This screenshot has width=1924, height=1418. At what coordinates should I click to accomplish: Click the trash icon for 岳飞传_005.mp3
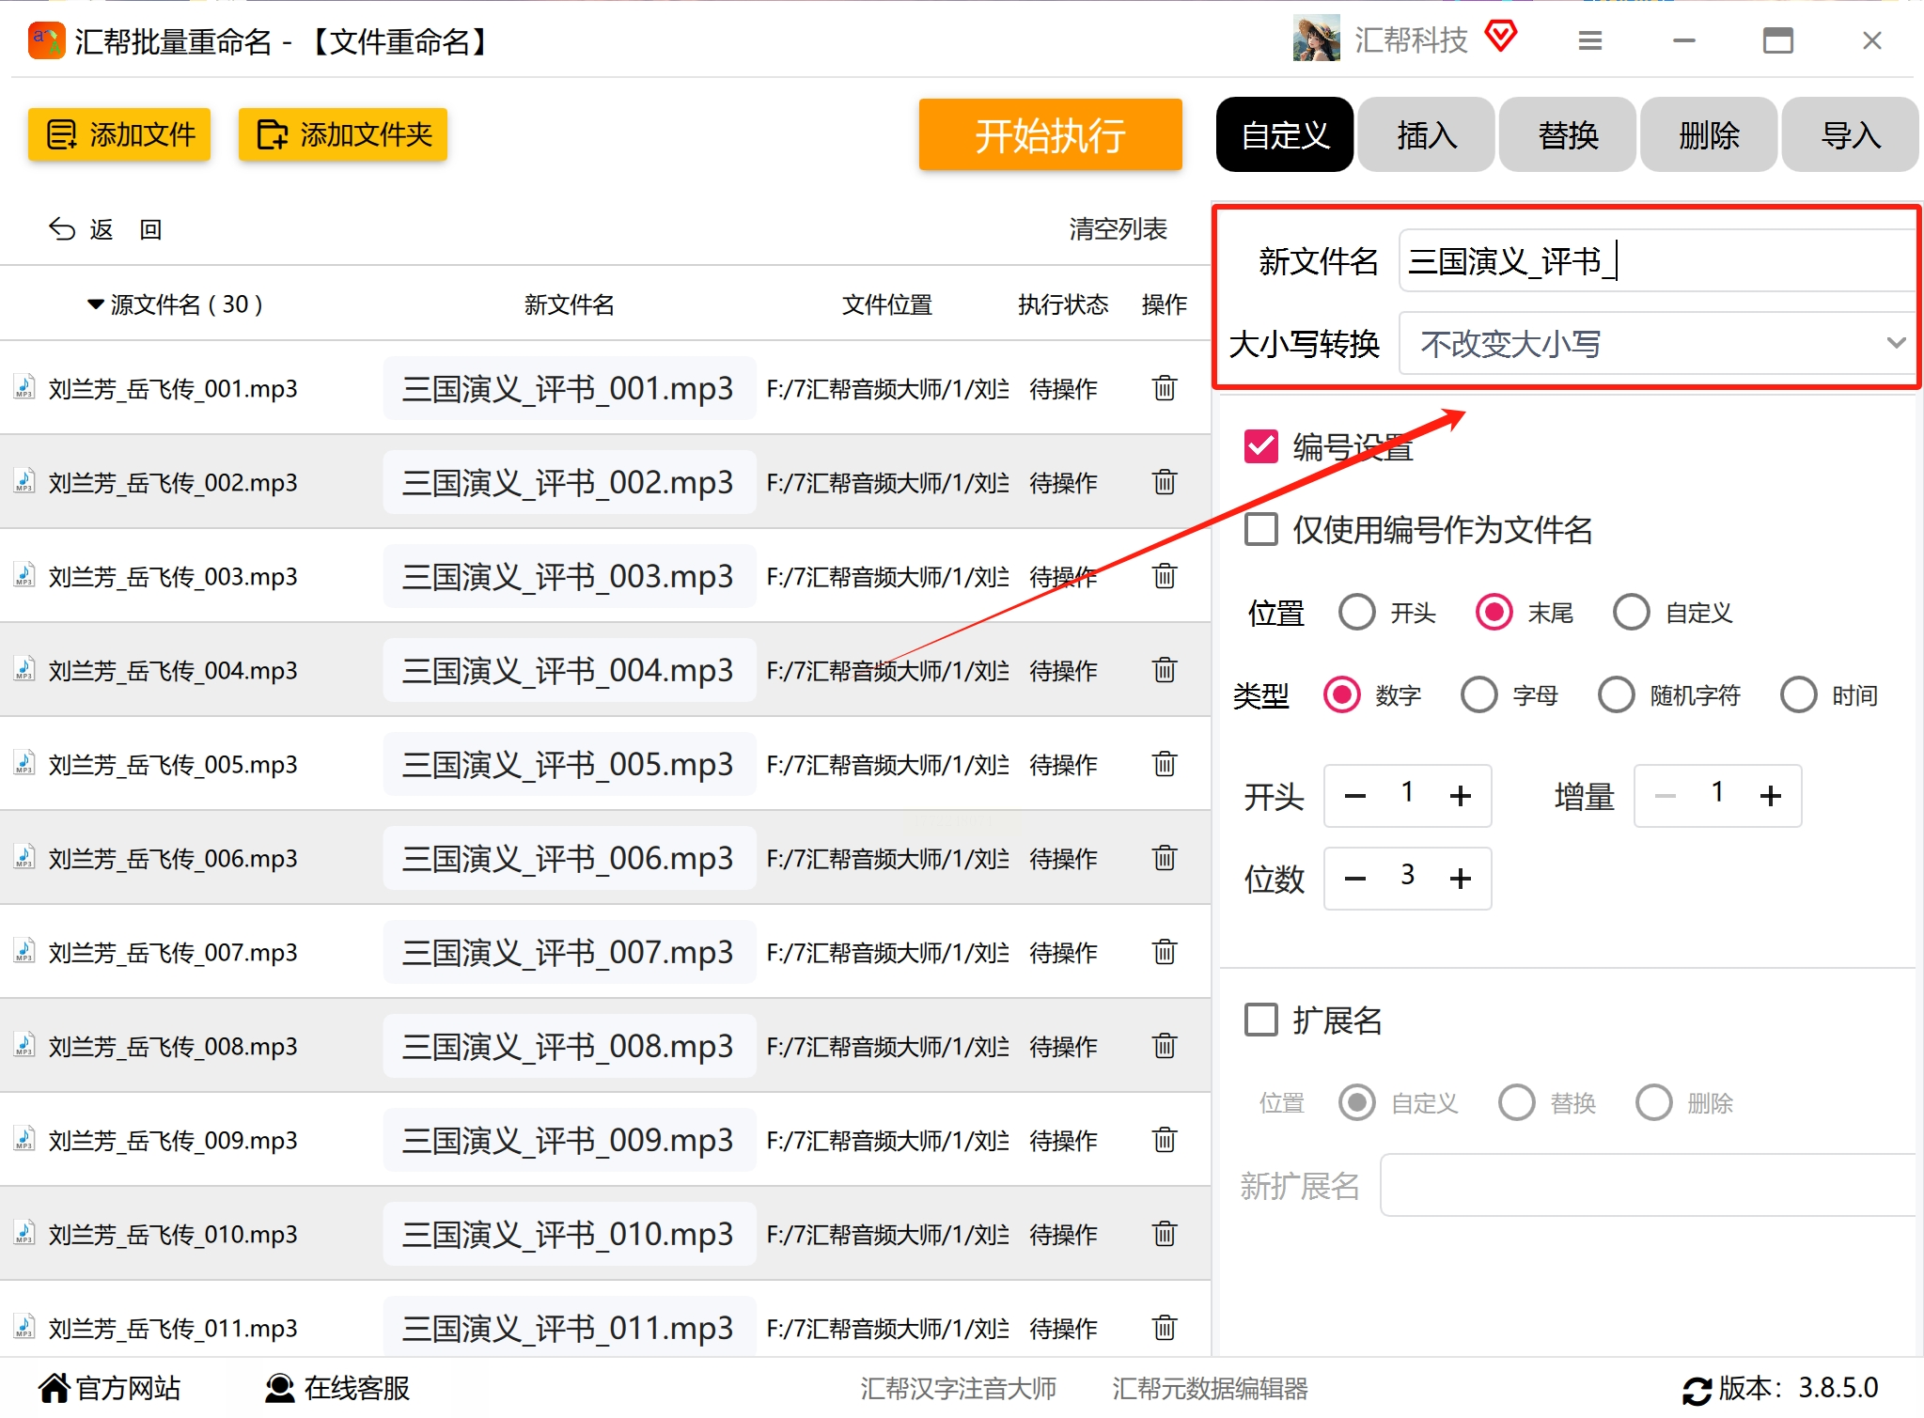point(1164,764)
